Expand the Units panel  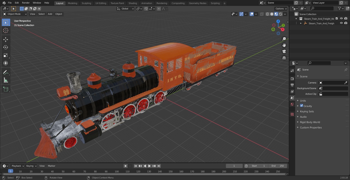pos(303,101)
